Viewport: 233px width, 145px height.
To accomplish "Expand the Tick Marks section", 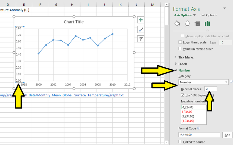I will pyautogui.click(x=186, y=57).
